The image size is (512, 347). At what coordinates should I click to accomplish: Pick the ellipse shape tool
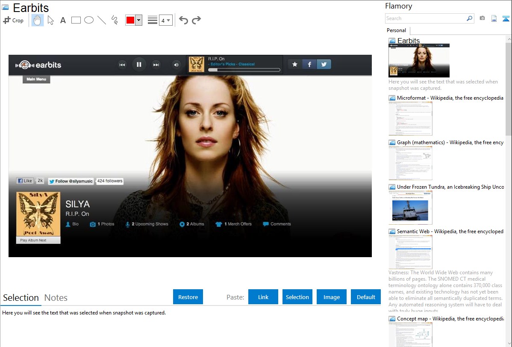point(89,20)
